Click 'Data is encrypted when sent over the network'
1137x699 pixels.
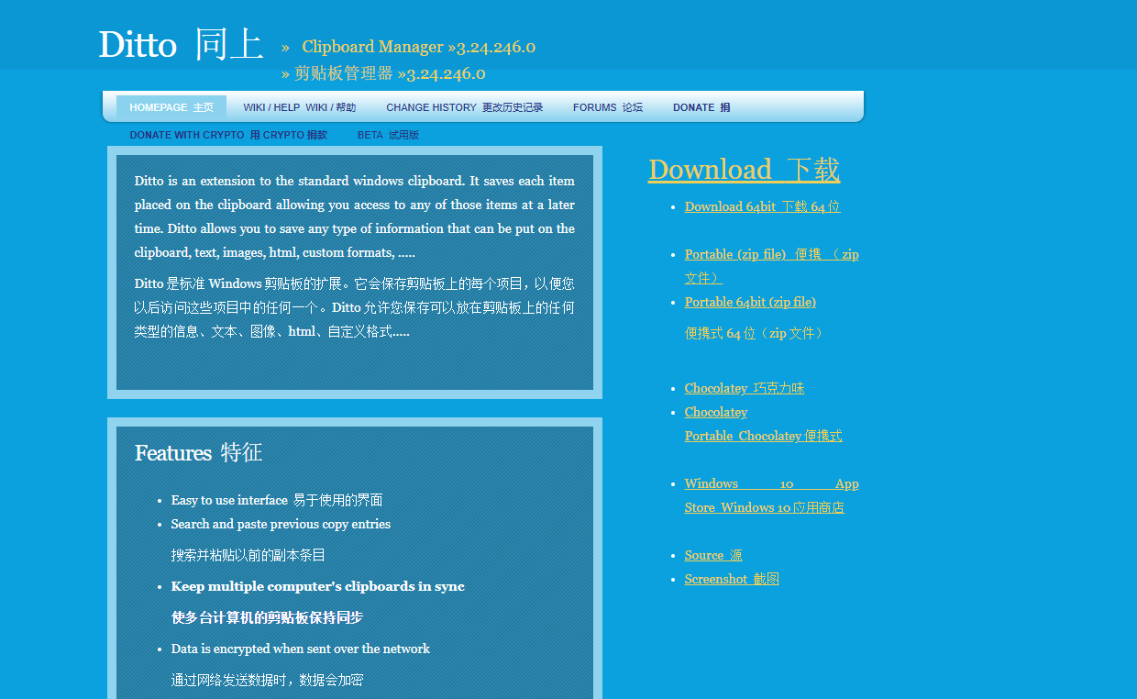click(300, 649)
